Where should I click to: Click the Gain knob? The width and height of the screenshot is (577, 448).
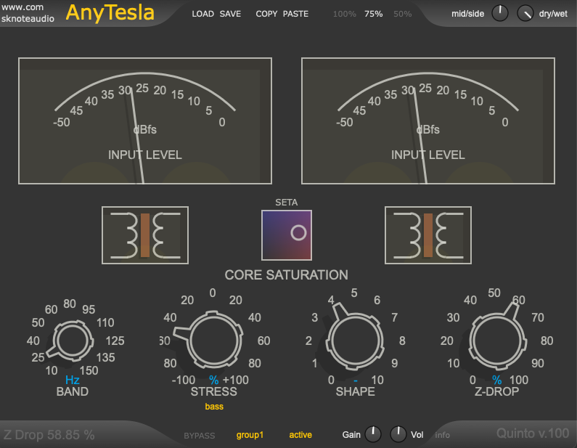(373, 434)
